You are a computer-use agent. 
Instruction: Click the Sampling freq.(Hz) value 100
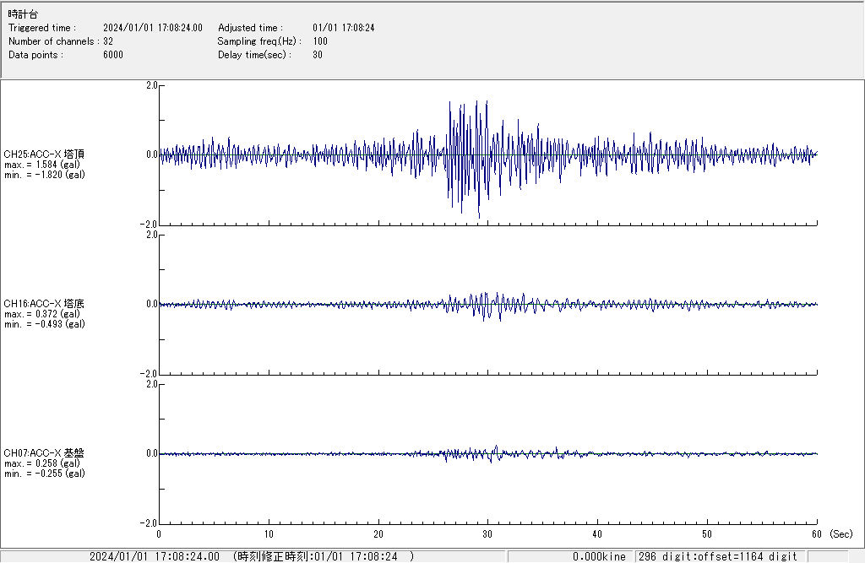[x=320, y=41]
